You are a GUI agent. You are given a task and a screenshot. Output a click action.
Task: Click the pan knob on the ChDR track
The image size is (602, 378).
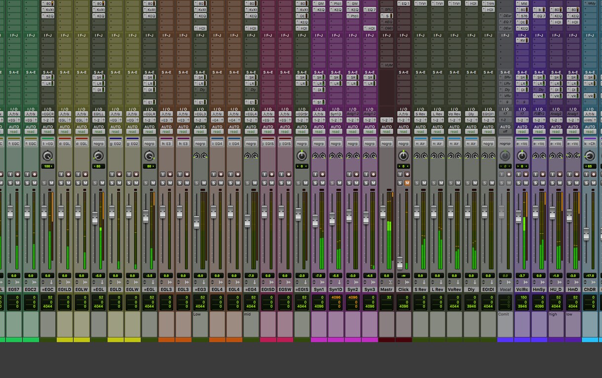590,156
